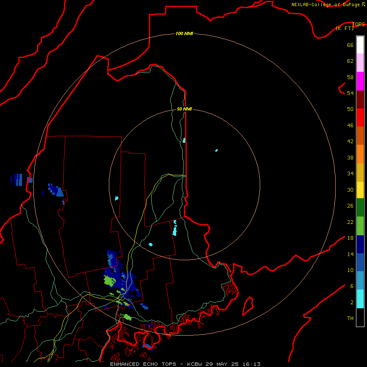Select the 100 NMI range ring label

tap(184, 33)
